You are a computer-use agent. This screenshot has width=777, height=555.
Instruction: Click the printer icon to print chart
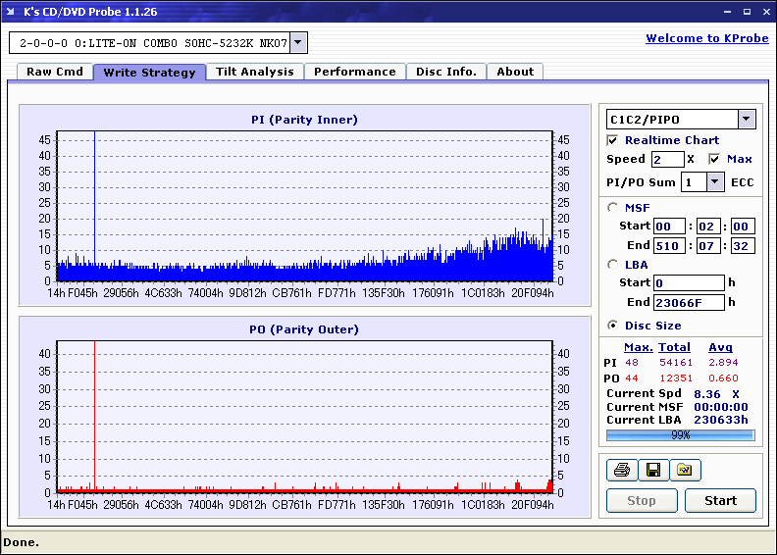(x=620, y=471)
